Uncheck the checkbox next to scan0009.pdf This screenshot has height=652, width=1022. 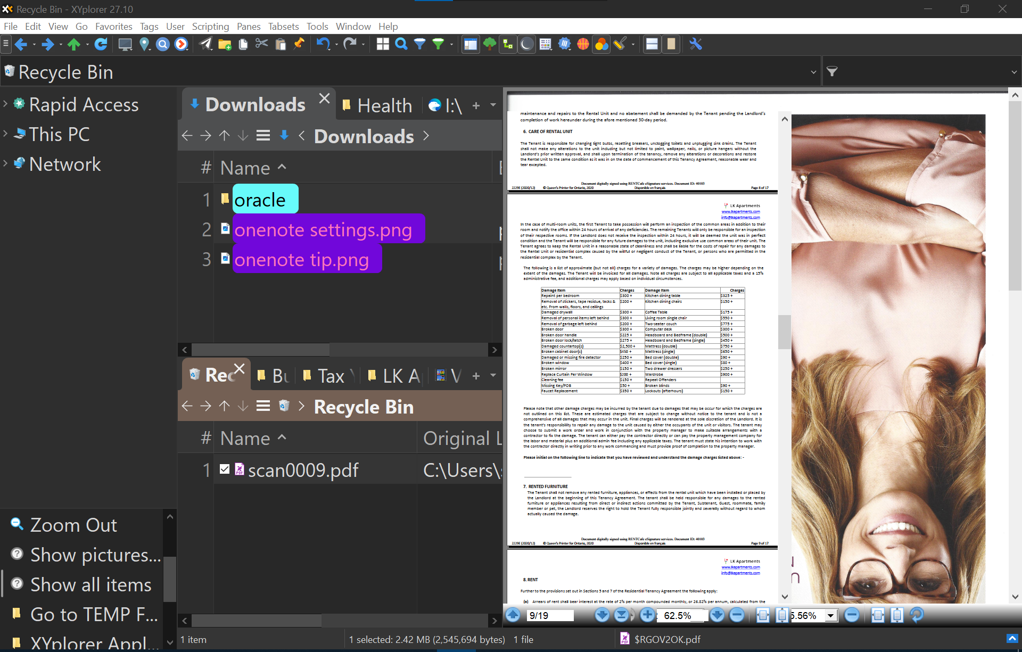pyautogui.click(x=225, y=469)
